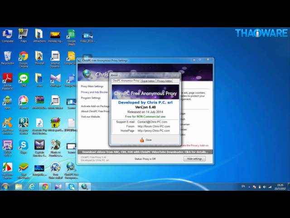Click Activate Add-on Package entry
This screenshot has height=218, width=290.
[x=95, y=106]
